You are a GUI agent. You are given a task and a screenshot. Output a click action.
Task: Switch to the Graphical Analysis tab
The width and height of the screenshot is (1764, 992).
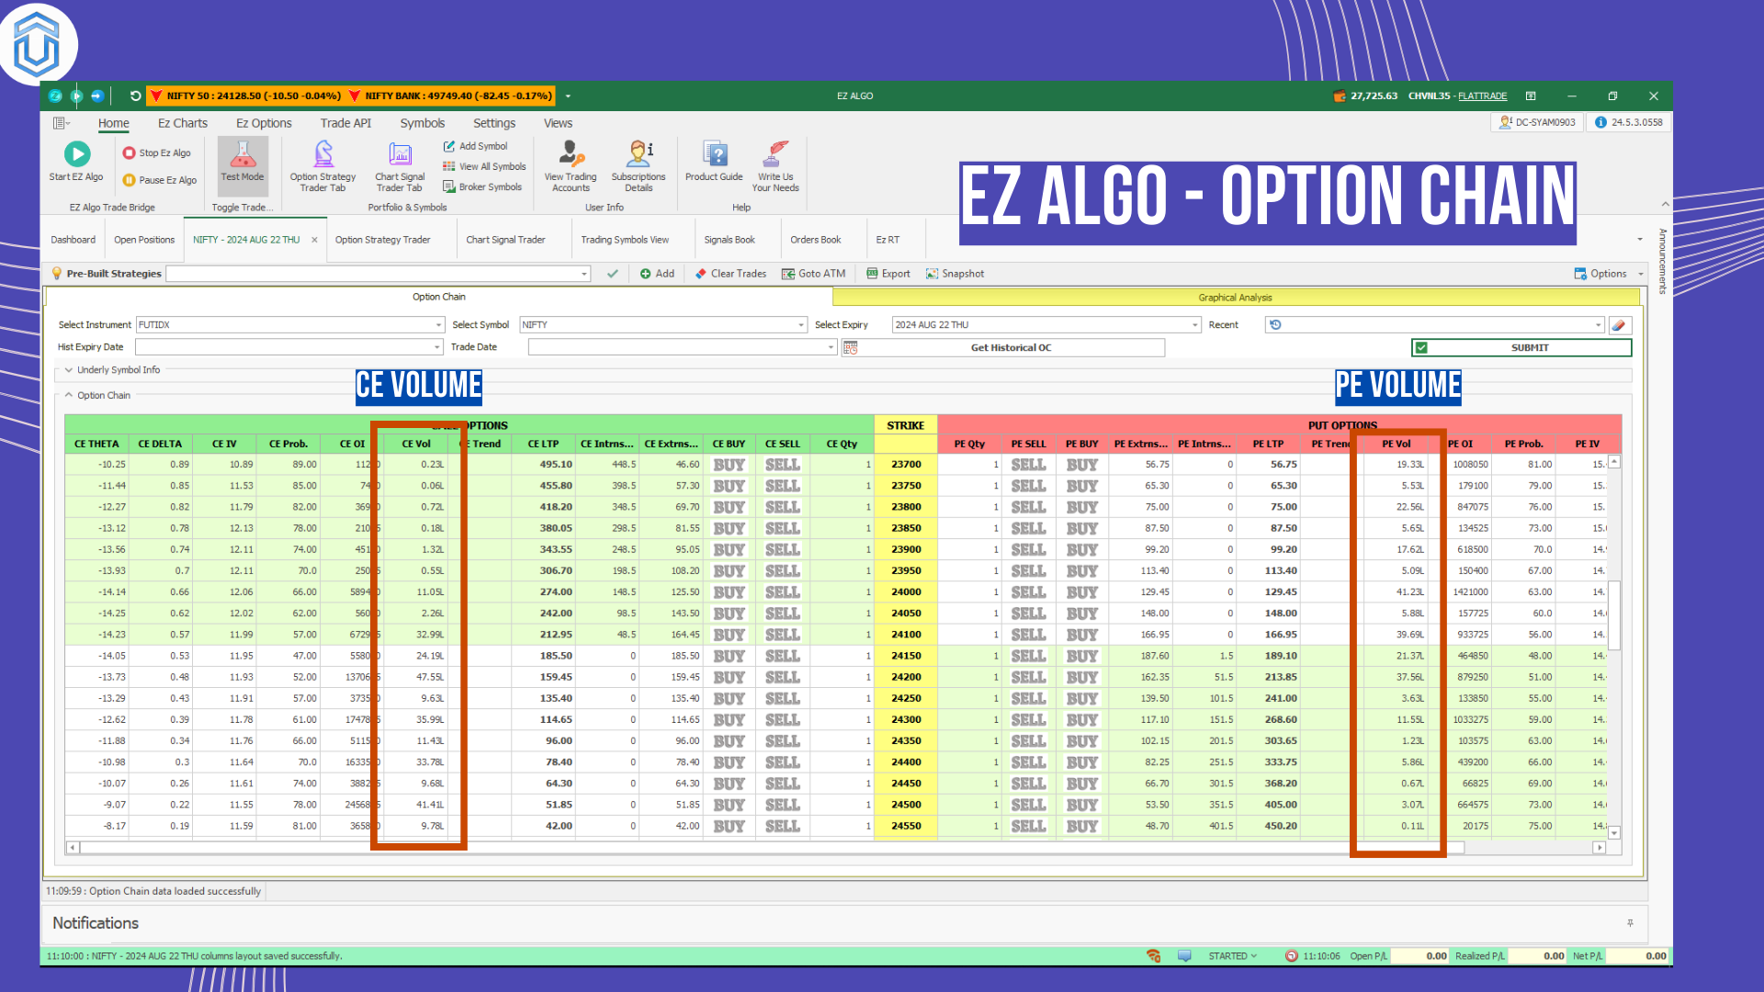click(x=1235, y=298)
